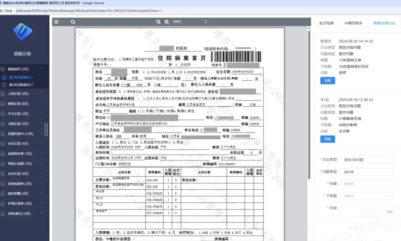
Task: Select the 病案反馈讨论 tab
Action: [x=384, y=23]
